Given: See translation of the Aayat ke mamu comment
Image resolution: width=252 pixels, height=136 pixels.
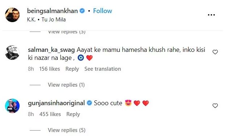Looking at the screenshot, I should pos(103,69).
